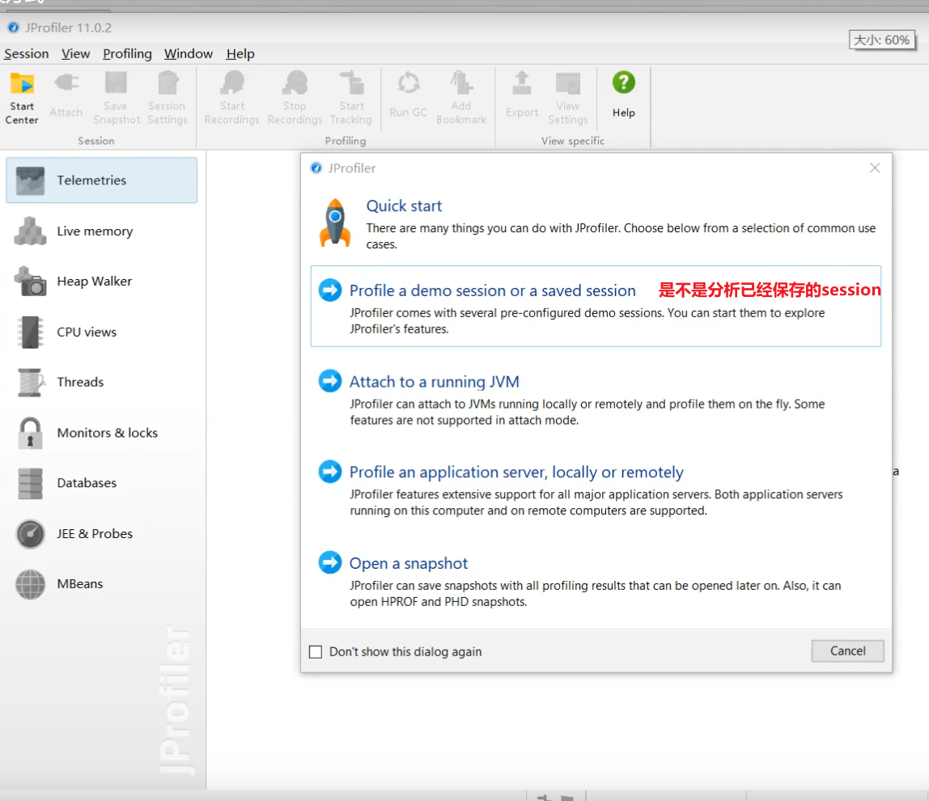Click the Attach to a running JVM link
This screenshot has height=801, width=929.
click(435, 382)
